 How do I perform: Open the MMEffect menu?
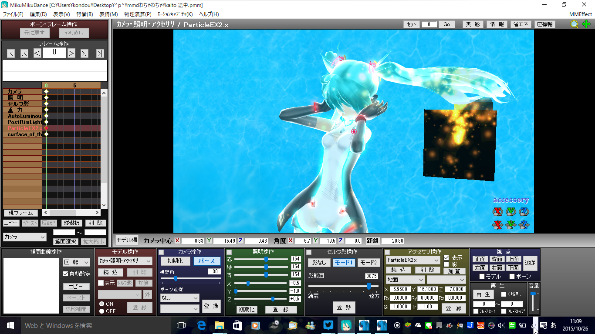click(580, 14)
